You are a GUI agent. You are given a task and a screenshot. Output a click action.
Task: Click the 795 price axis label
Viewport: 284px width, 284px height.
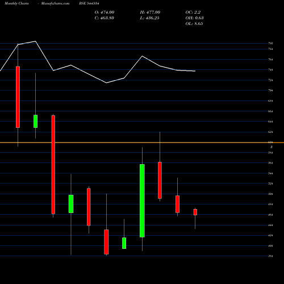(x=270, y=43)
